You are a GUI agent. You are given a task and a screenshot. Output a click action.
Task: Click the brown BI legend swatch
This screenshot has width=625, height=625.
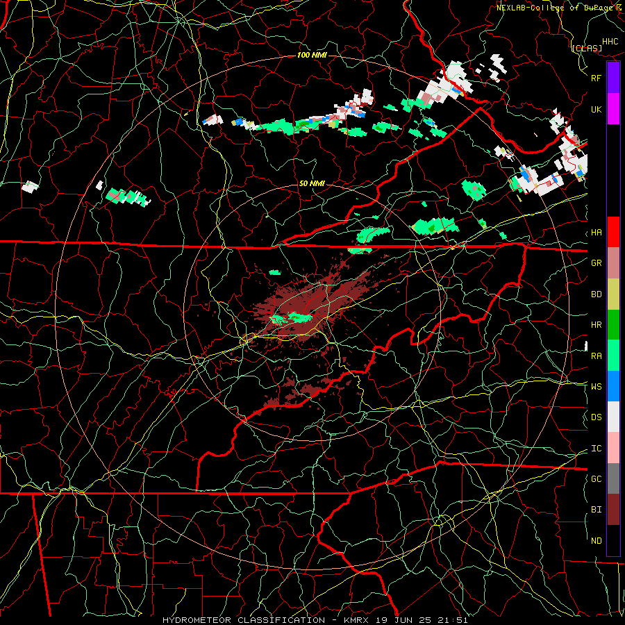tap(613, 510)
